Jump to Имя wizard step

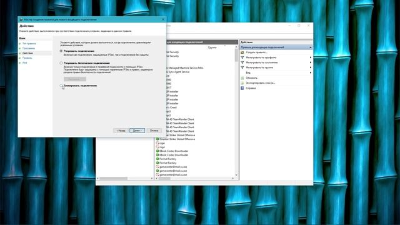pos(24,62)
